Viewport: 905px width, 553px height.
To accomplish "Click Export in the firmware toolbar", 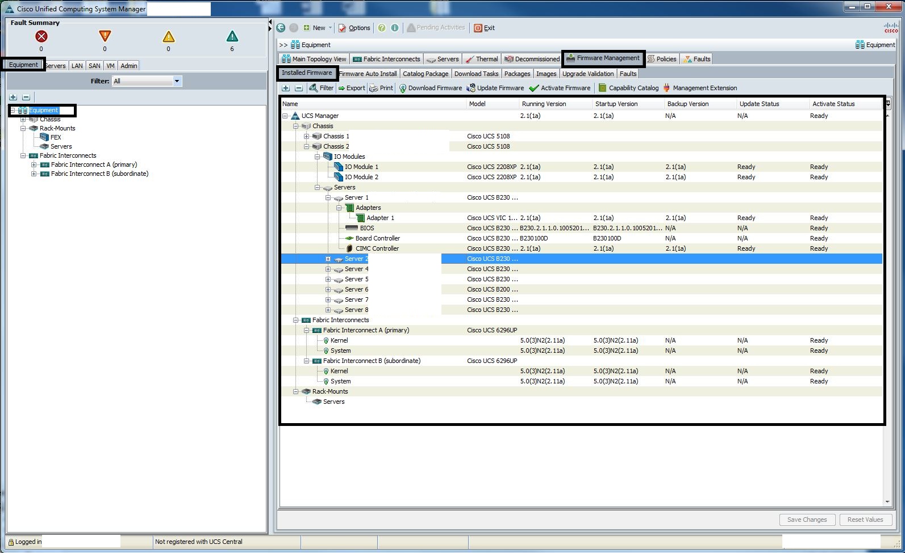I will click(352, 88).
